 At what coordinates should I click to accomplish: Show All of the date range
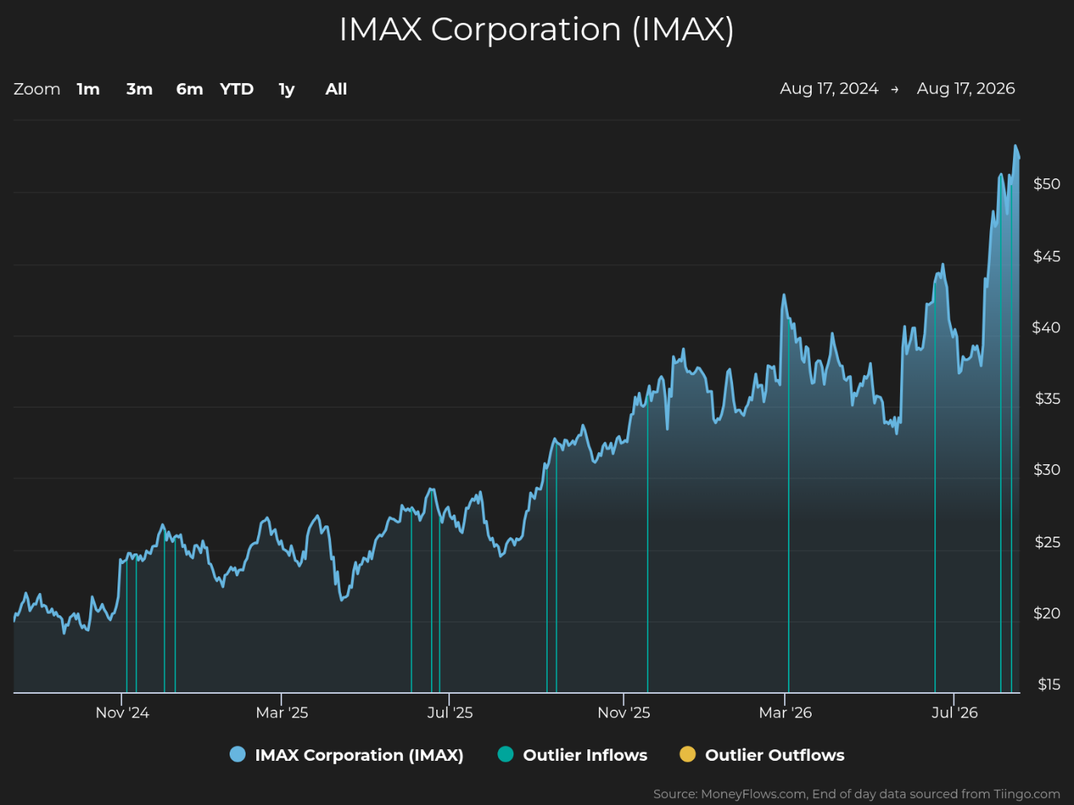tap(336, 89)
